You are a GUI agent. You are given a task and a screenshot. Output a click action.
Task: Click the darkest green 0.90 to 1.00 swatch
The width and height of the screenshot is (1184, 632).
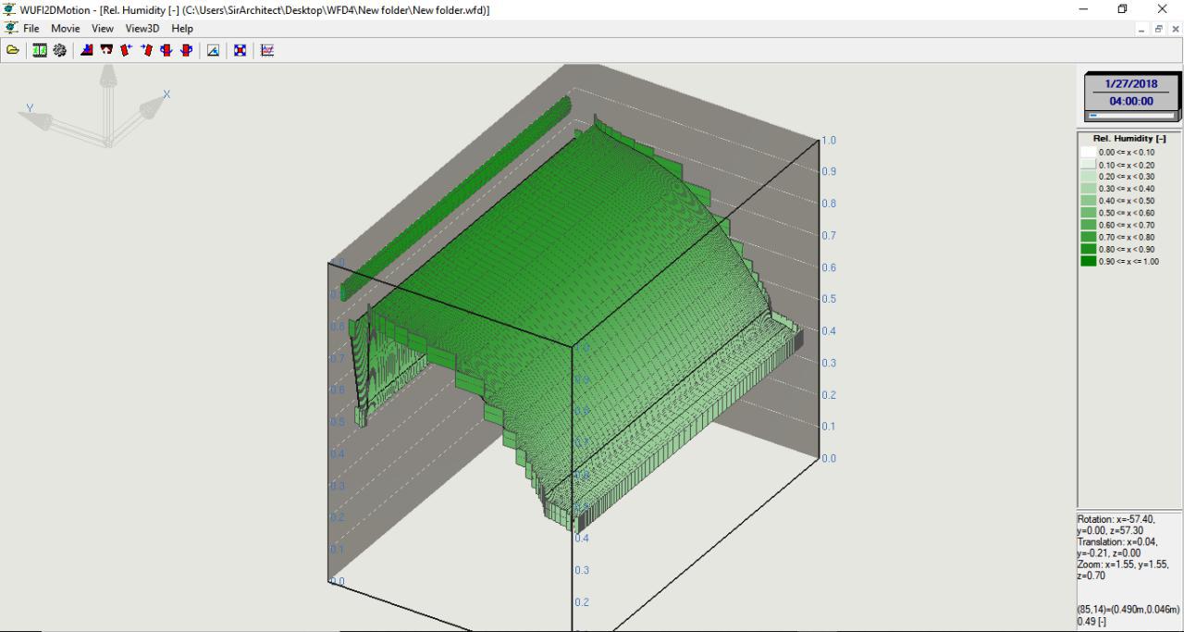click(1089, 261)
